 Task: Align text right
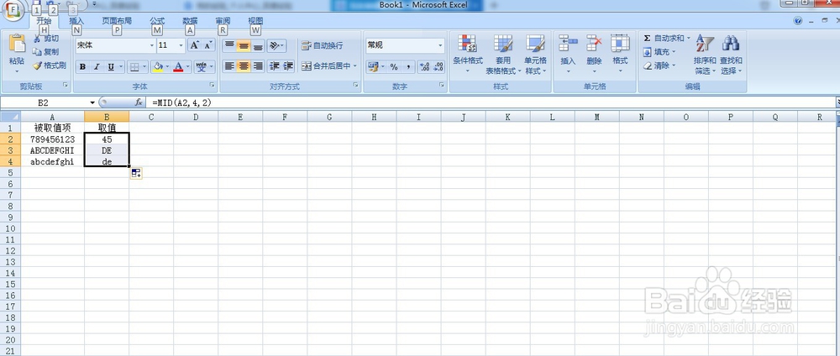pos(258,66)
